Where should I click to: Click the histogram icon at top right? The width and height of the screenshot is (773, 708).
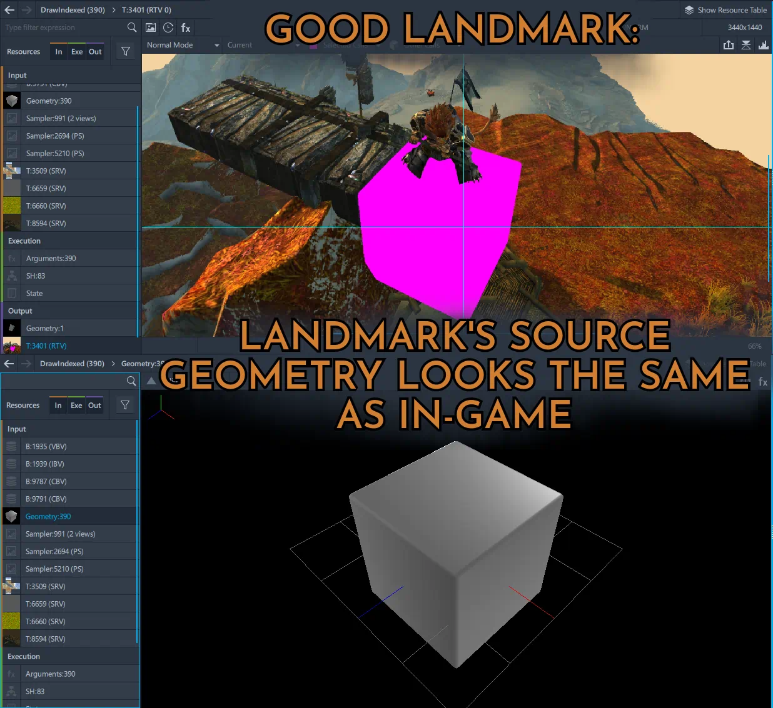pos(764,45)
